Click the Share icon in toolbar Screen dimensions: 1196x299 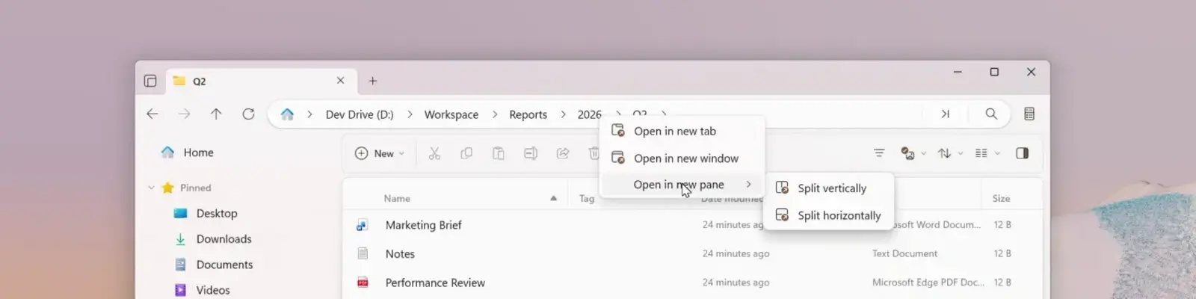[x=563, y=153]
